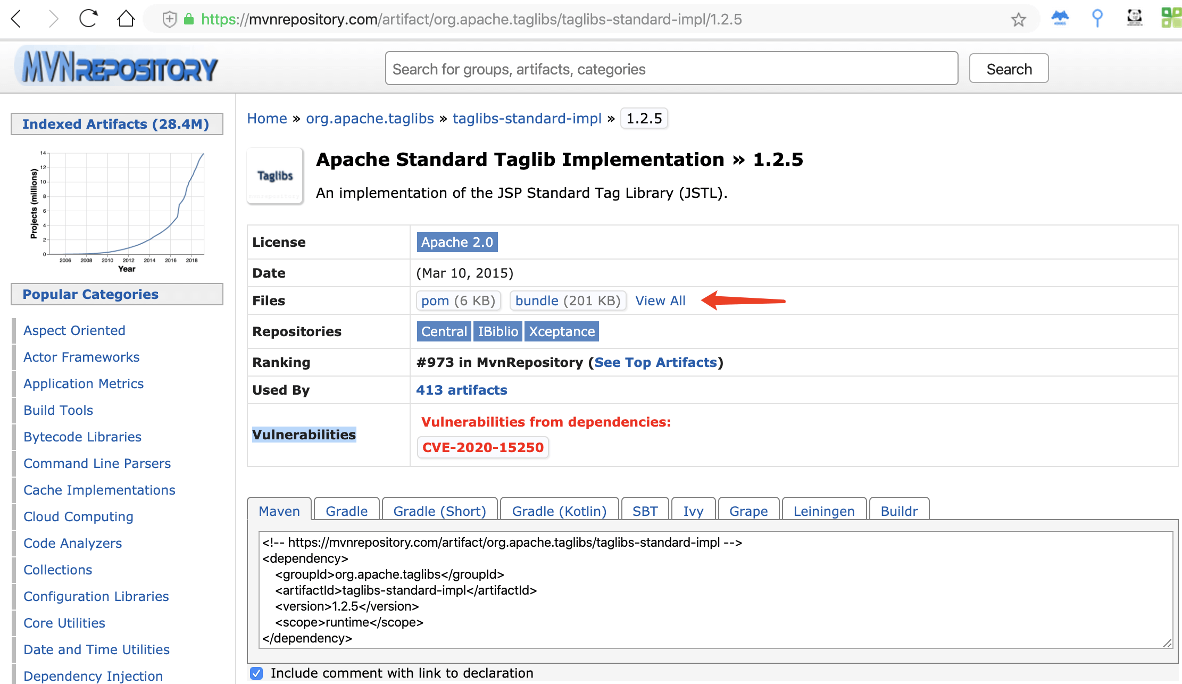1182x684 pixels.
Task: Open the Xceptance repository tag
Action: [x=562, y=331]
